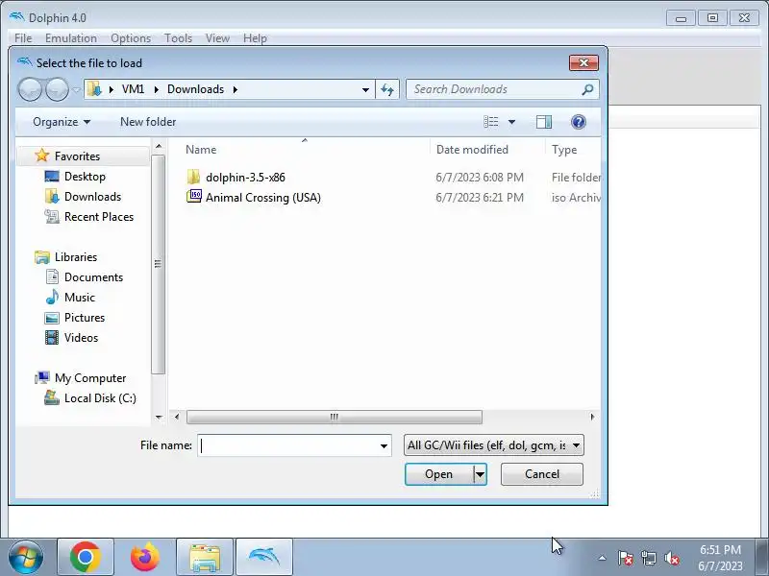This screenshot has width=769, height=576.
Task: Open the All GC/Wii files type dropdown
Action: pos(494,445)
